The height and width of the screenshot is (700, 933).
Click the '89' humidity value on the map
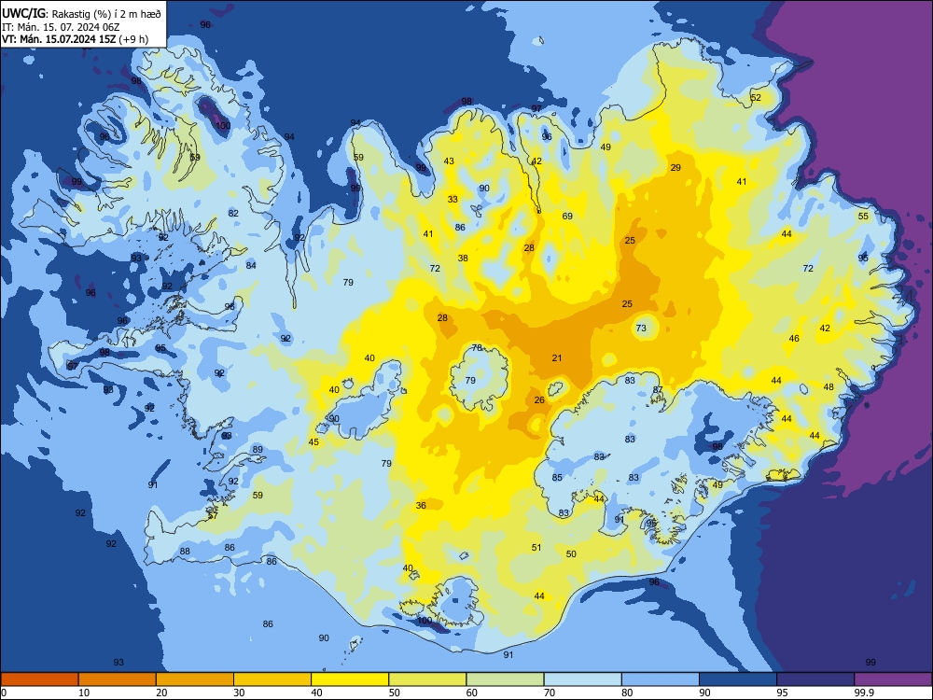258,450
